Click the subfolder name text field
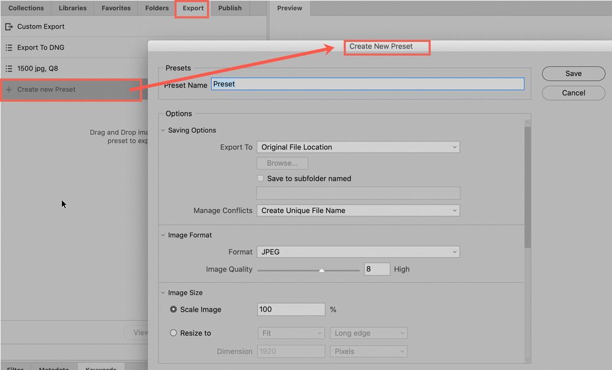The height and width of the screenshot is (370, 612). 358,193
